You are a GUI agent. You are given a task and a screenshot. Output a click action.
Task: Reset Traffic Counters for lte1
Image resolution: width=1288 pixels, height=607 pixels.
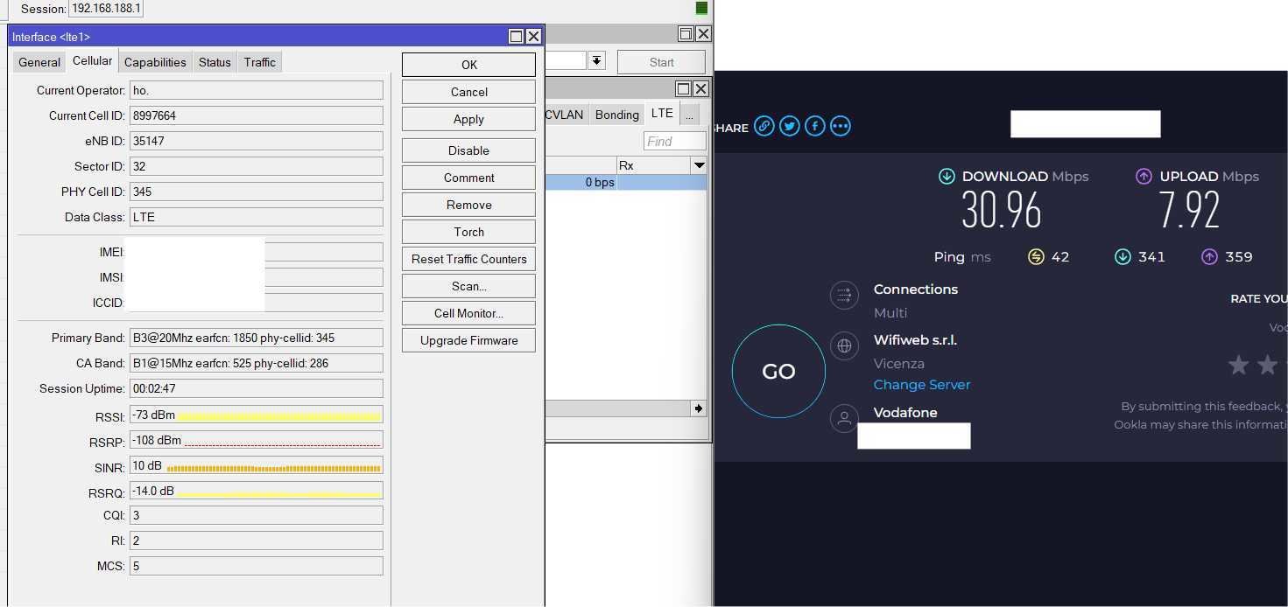point(468,259)
